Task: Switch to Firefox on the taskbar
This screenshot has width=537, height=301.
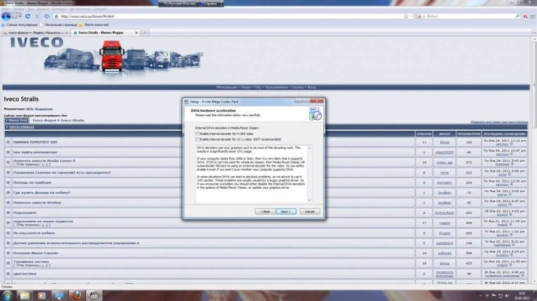Action: point(77,296)
